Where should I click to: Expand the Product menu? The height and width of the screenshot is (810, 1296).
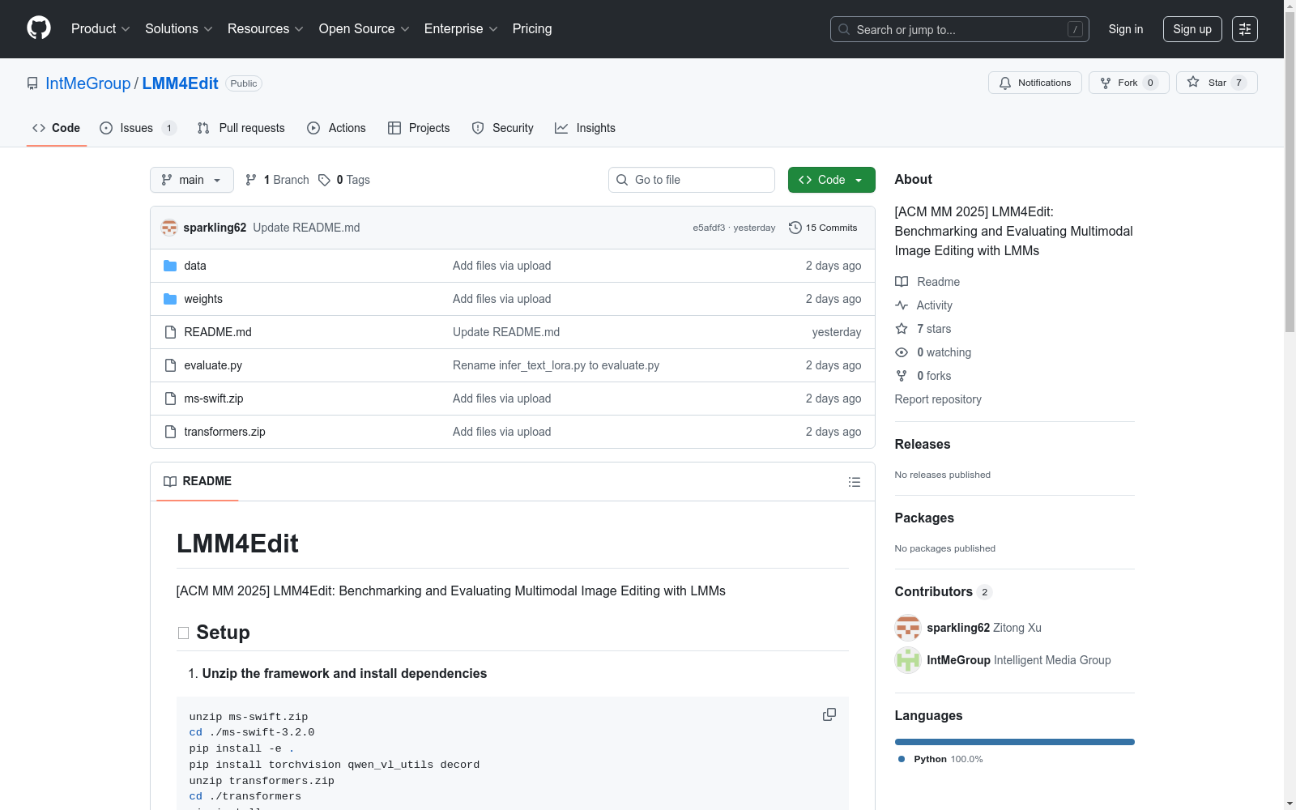coord(100,29)
